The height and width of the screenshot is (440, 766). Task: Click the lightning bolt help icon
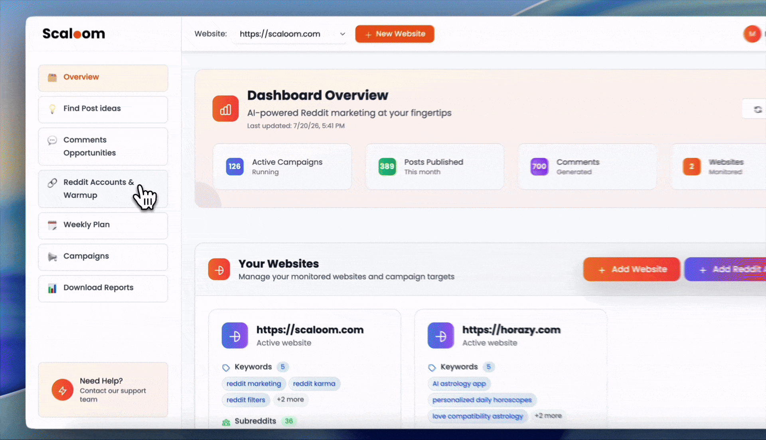[63, 390]
